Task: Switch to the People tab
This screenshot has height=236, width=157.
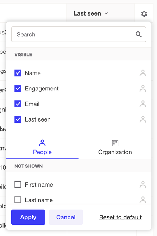Action: pyautogui.click(x=42, y=147)
